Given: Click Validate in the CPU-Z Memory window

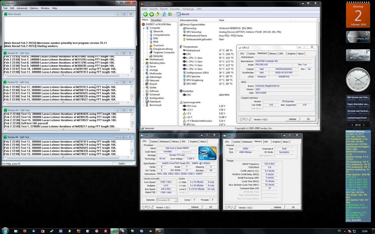Looking at the screenshot, I should [x=277, y=207].
